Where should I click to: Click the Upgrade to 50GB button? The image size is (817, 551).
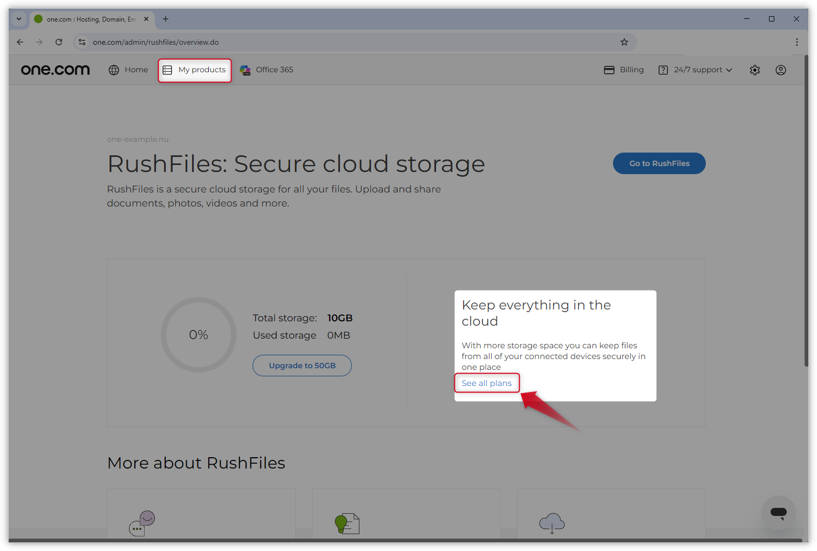point(302,366)
